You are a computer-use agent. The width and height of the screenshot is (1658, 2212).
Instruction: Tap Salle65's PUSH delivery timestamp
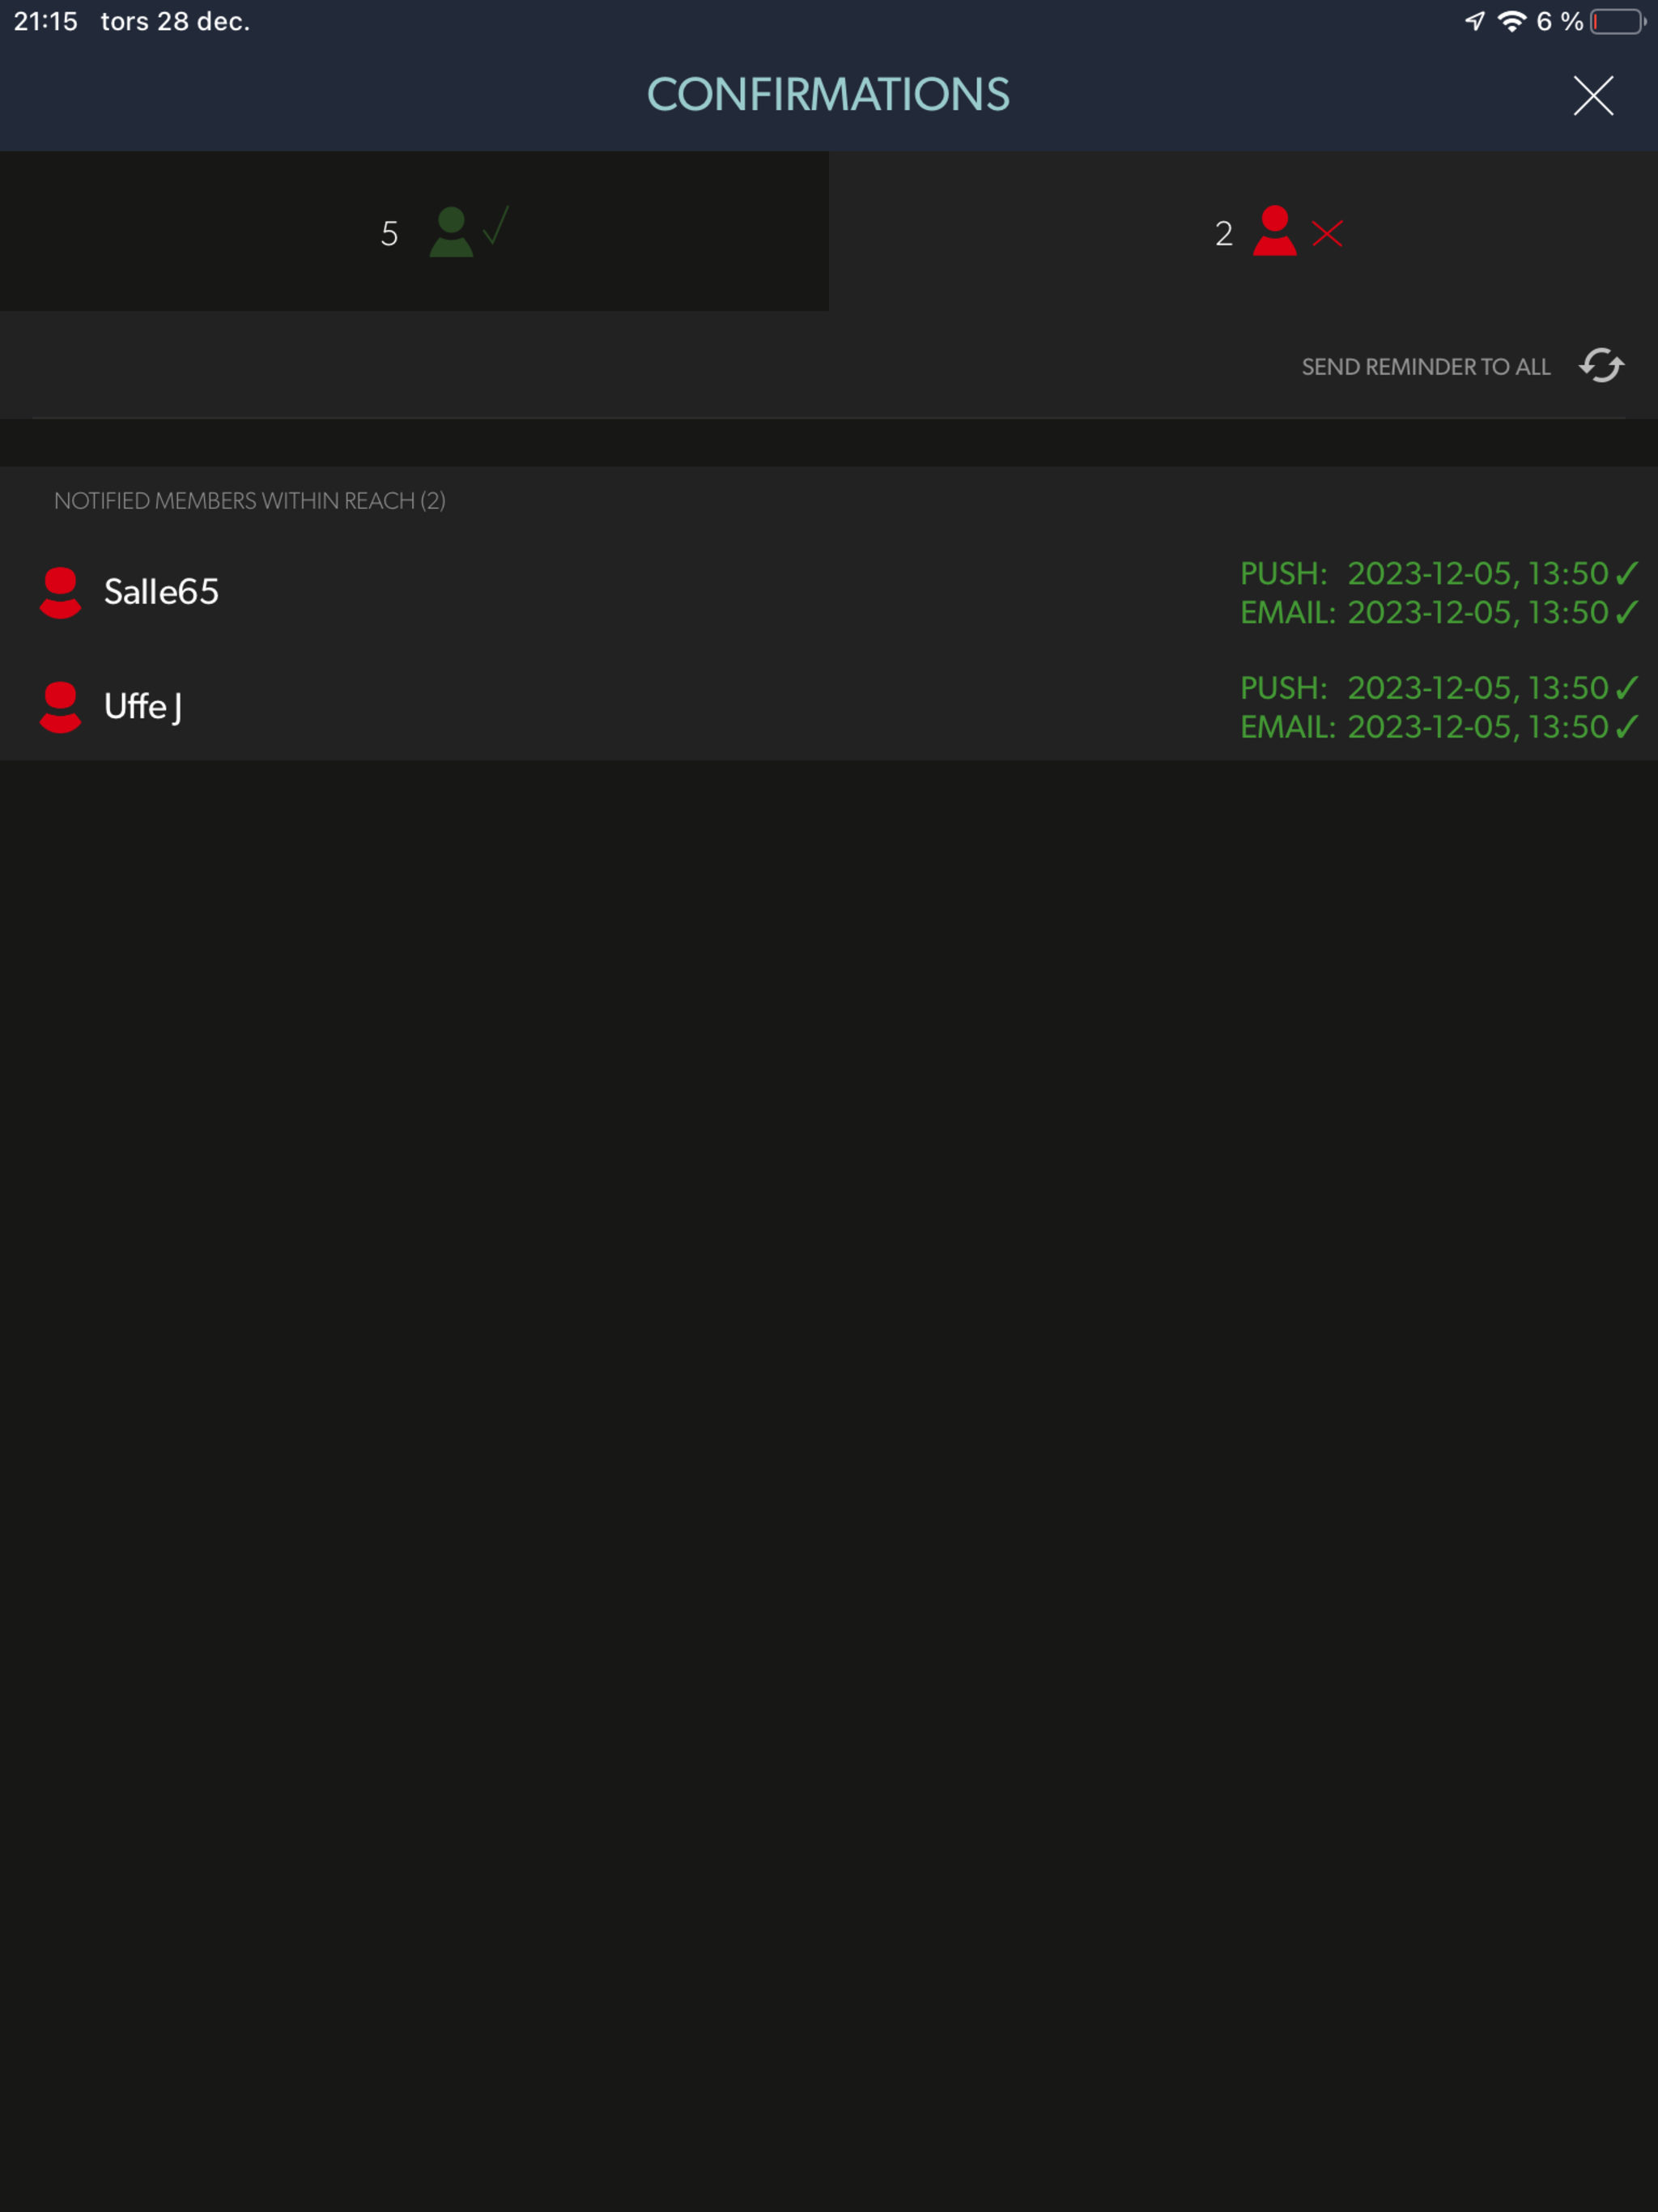(x=1438, y=574)
